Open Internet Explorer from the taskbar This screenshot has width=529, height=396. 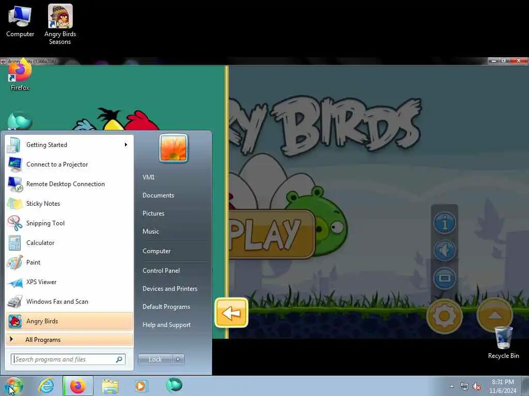point(46,386)
